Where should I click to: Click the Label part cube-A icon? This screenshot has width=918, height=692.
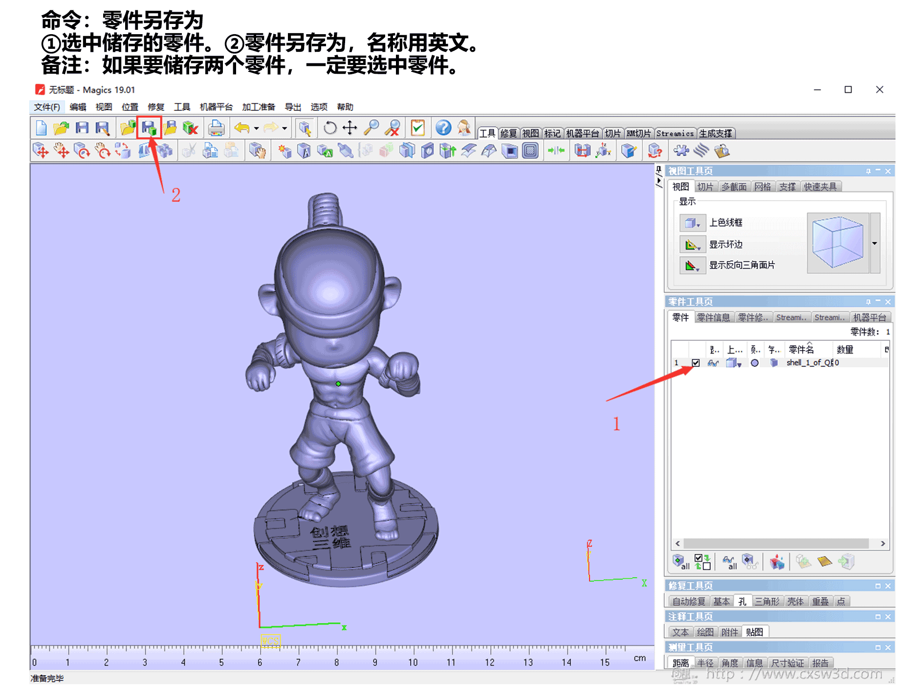click(304, 151)
